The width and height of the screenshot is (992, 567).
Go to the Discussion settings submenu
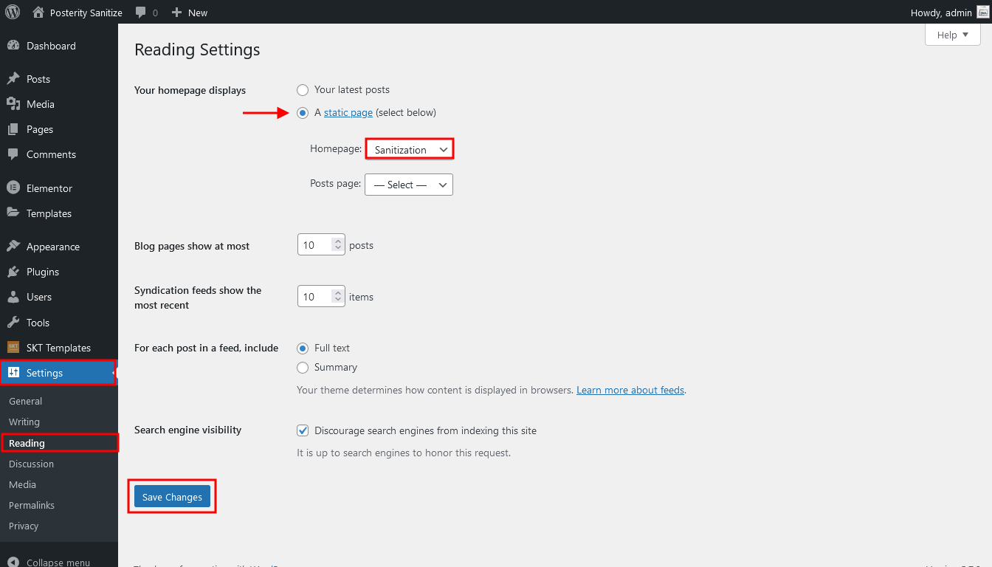31,464
